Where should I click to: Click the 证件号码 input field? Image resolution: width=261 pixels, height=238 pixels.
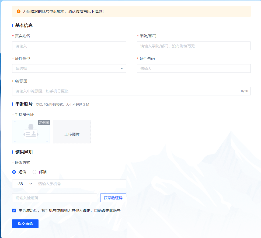point(194,68)
